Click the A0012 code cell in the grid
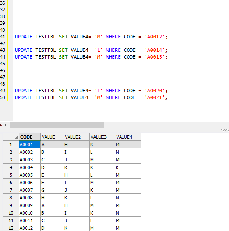The image size is (229, 231). (x=29, y=228)
